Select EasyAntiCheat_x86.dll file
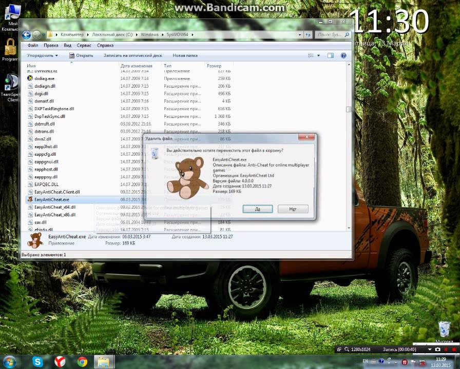The width and height of the screenshot is (460, 369). tap(55, 215)
